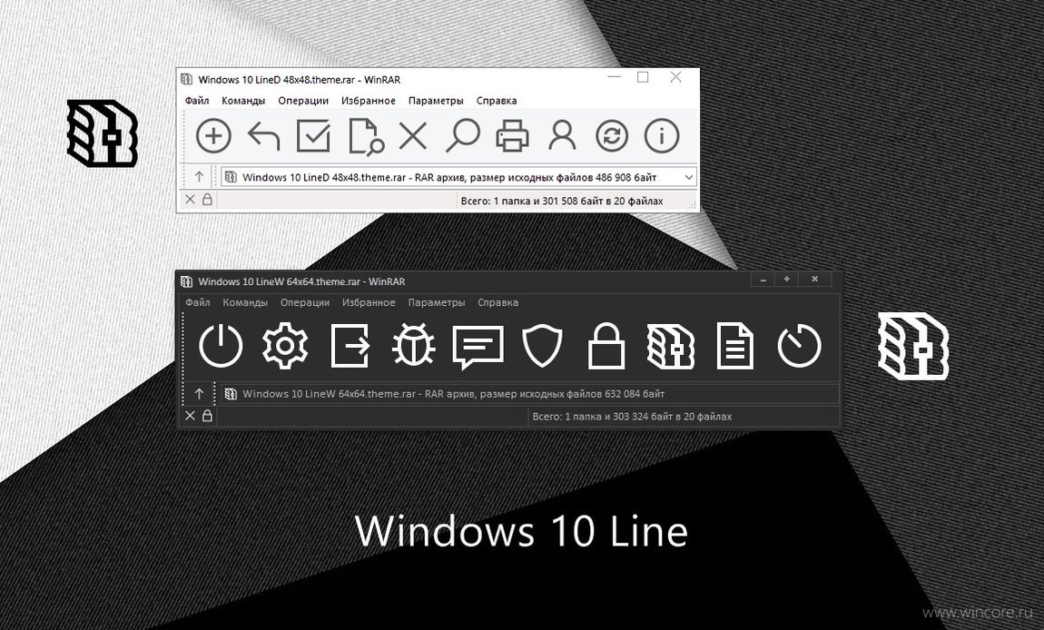
Task: Click the title bar app icon of the dark WinRAR window
Action: tap(186, 281)
